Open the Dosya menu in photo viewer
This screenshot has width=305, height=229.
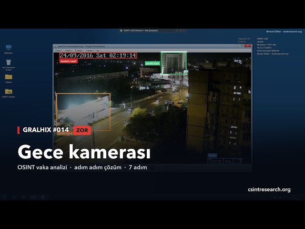(58, 51)
